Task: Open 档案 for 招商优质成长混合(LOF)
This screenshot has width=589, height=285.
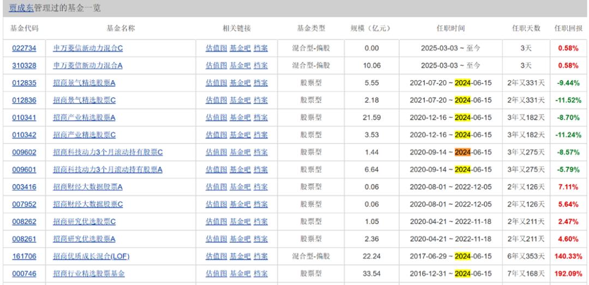Action: pyautogui.click(x=261, y=257)
